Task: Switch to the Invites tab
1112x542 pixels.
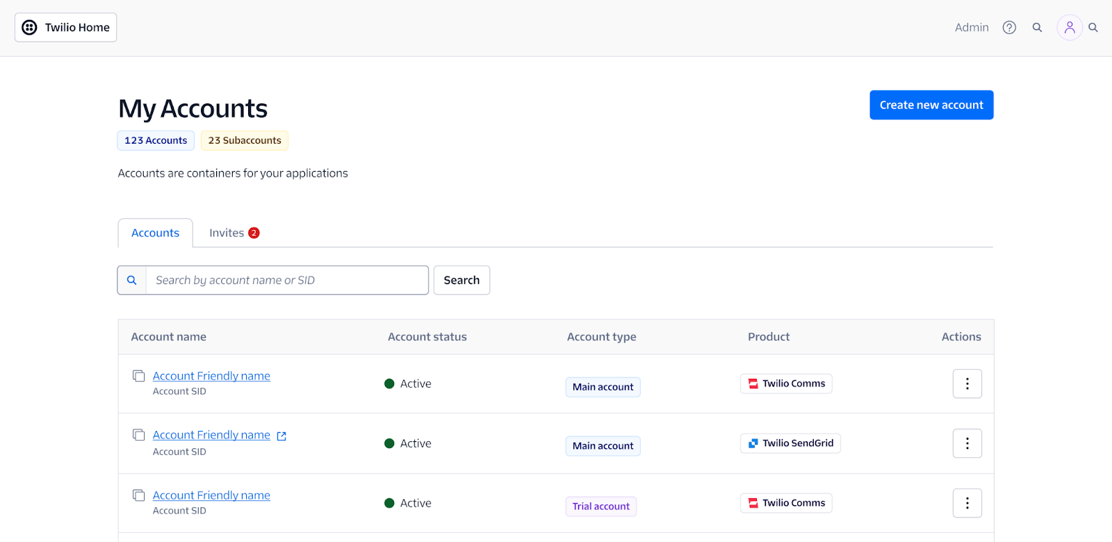Action: pos(234,233)
